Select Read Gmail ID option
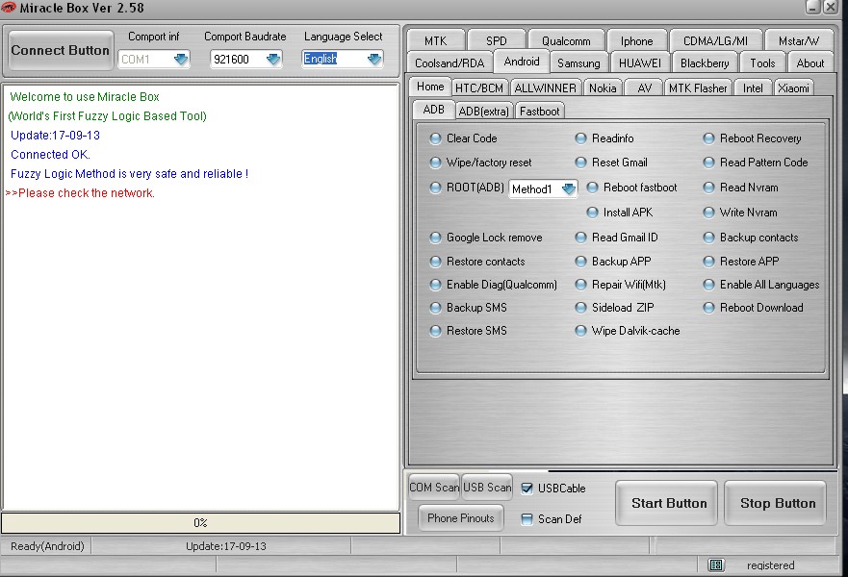This screenshot has height=577, width=848. 580,238
